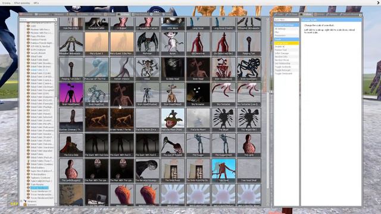Select the Toggle Notarget tool
The height and width of the screenshot is (214, 381).
point(286,70)
